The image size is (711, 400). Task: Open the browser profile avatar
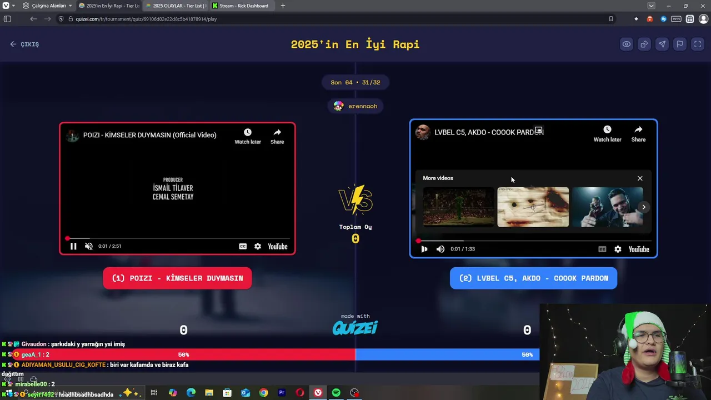point(703,19)
